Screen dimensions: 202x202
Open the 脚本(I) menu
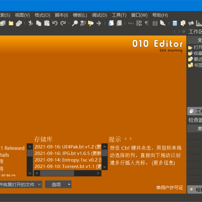point(62,15)
